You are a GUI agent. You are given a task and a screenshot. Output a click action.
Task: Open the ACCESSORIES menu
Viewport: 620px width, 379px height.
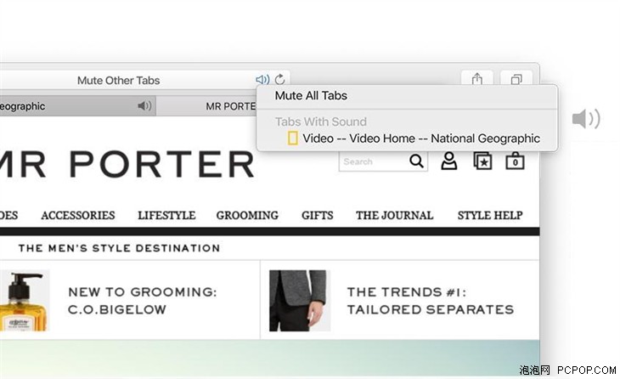point(78,215)
